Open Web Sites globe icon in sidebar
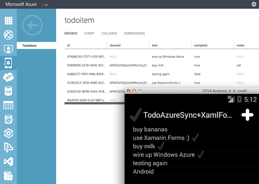Screen dimensions: 259x184 pos(8,35)
